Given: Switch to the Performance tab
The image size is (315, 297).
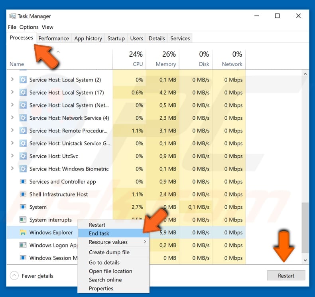Looking at the screenshot, I should pyautogui.click(x=54, y=38).
